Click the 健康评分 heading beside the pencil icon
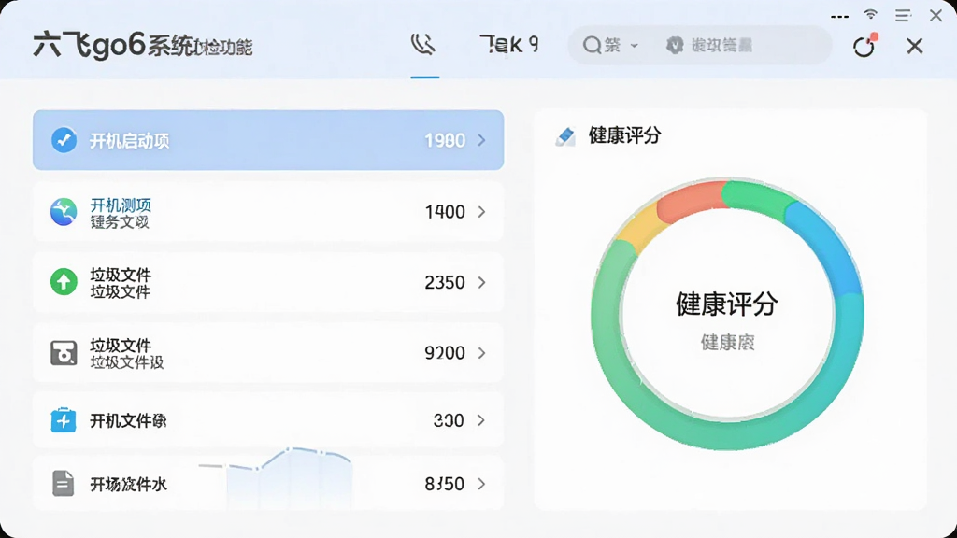 (624, 135)
